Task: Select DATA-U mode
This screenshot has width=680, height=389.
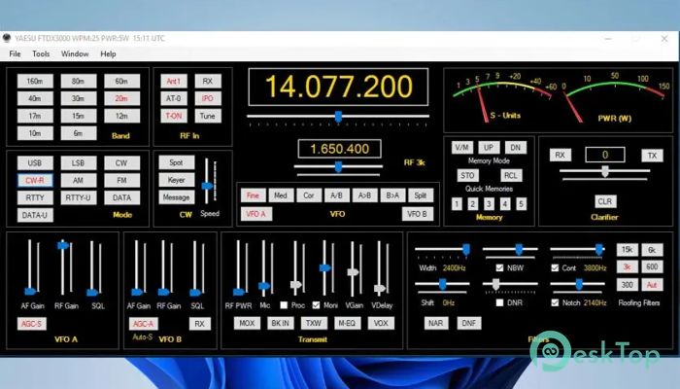Action: click(35, 215)
